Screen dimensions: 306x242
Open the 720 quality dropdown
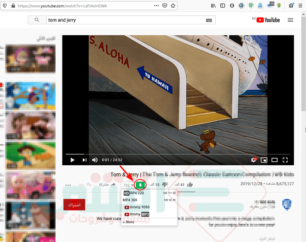click(x=128, y=185)
